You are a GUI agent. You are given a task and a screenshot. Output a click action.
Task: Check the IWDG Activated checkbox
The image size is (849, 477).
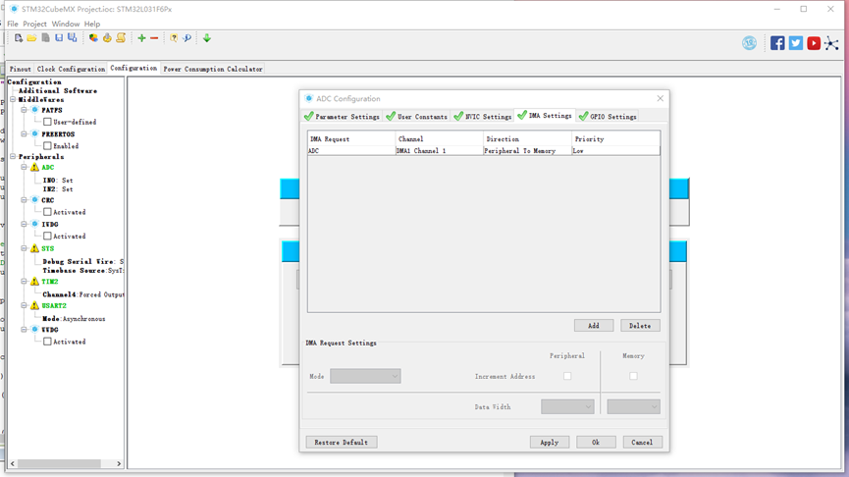48,237
